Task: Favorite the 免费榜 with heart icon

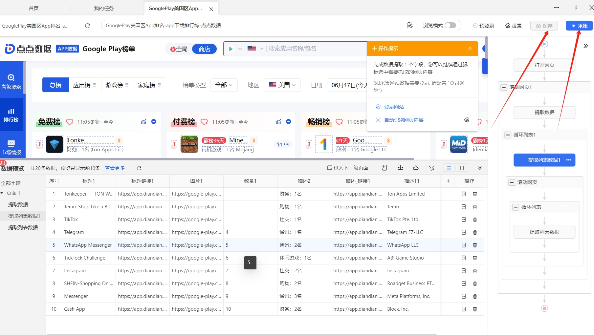Action: pos(70,122)
